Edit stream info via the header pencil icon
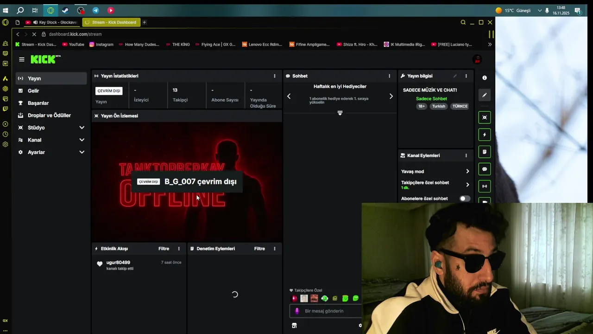 click(455, 76)
